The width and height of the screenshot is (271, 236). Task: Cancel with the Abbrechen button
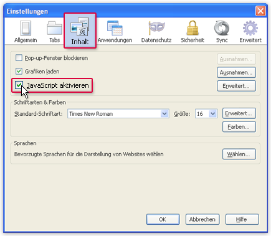coord(202,219)
